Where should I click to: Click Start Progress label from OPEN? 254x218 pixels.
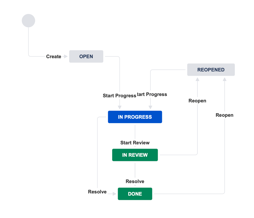point(119,96)
